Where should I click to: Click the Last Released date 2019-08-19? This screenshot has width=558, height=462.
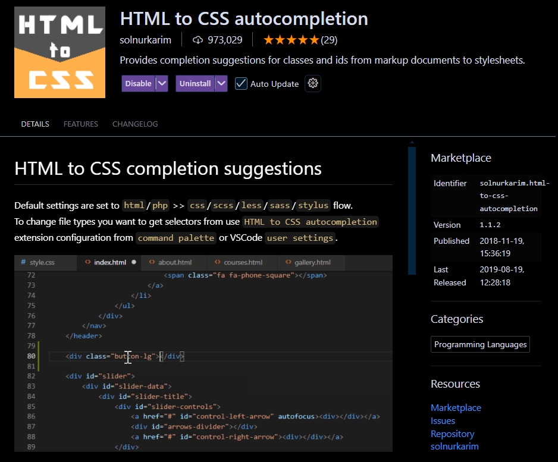pos(501,276)
